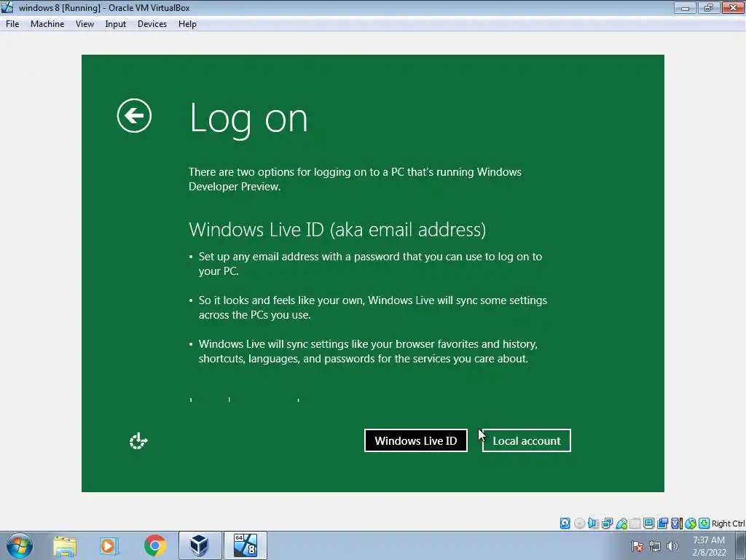Click hard disk activity status icon
Viewport: 746px width, 560px height.
[565, 524]
